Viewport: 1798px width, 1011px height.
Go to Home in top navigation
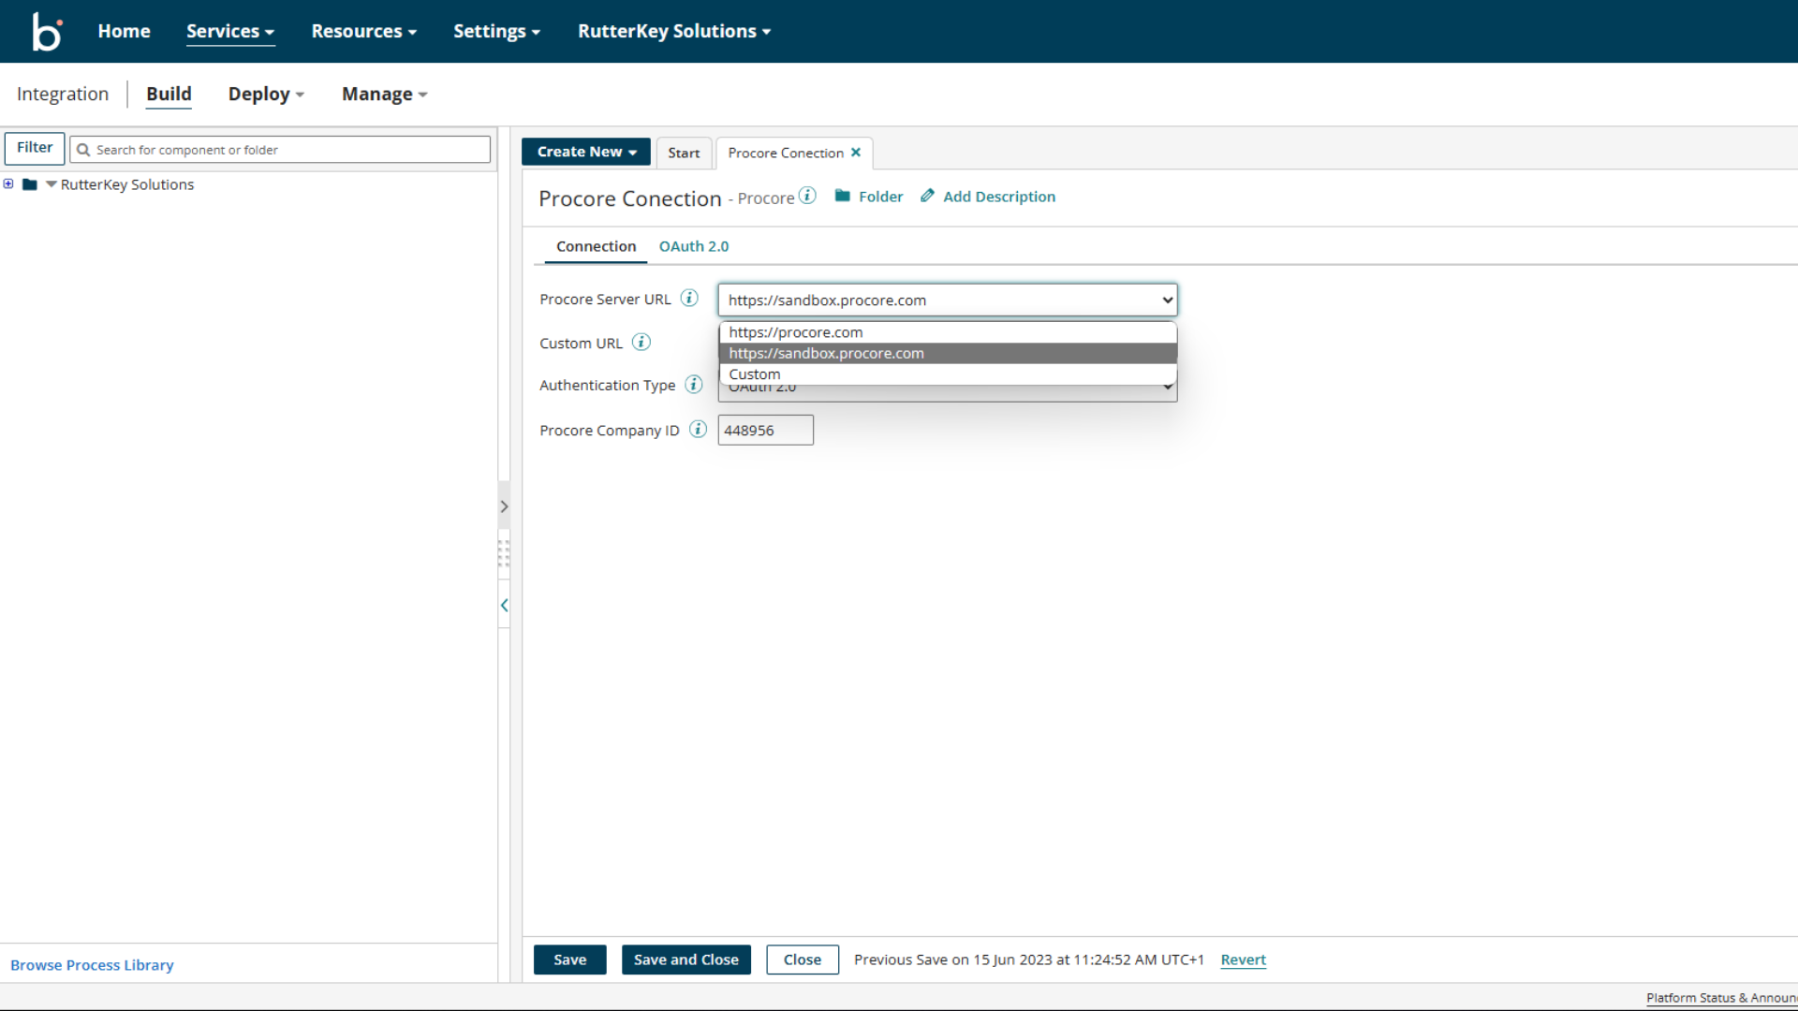(124, 31)
